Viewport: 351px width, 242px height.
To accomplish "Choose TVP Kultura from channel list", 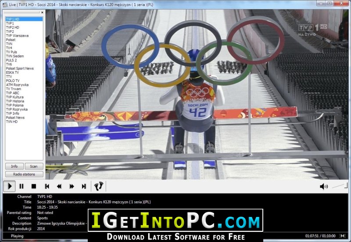I will click(15, 97).
